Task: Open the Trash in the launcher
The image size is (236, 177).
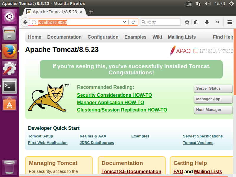Action: [x=9, y=167]
